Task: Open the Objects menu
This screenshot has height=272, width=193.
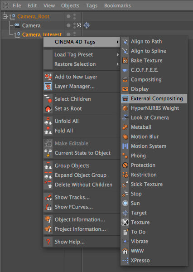Action: click(70, 5)
